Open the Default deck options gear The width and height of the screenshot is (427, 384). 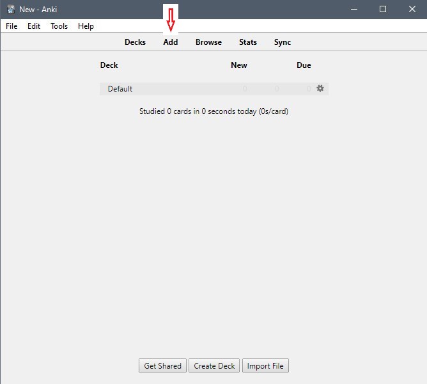pos(320,88)
